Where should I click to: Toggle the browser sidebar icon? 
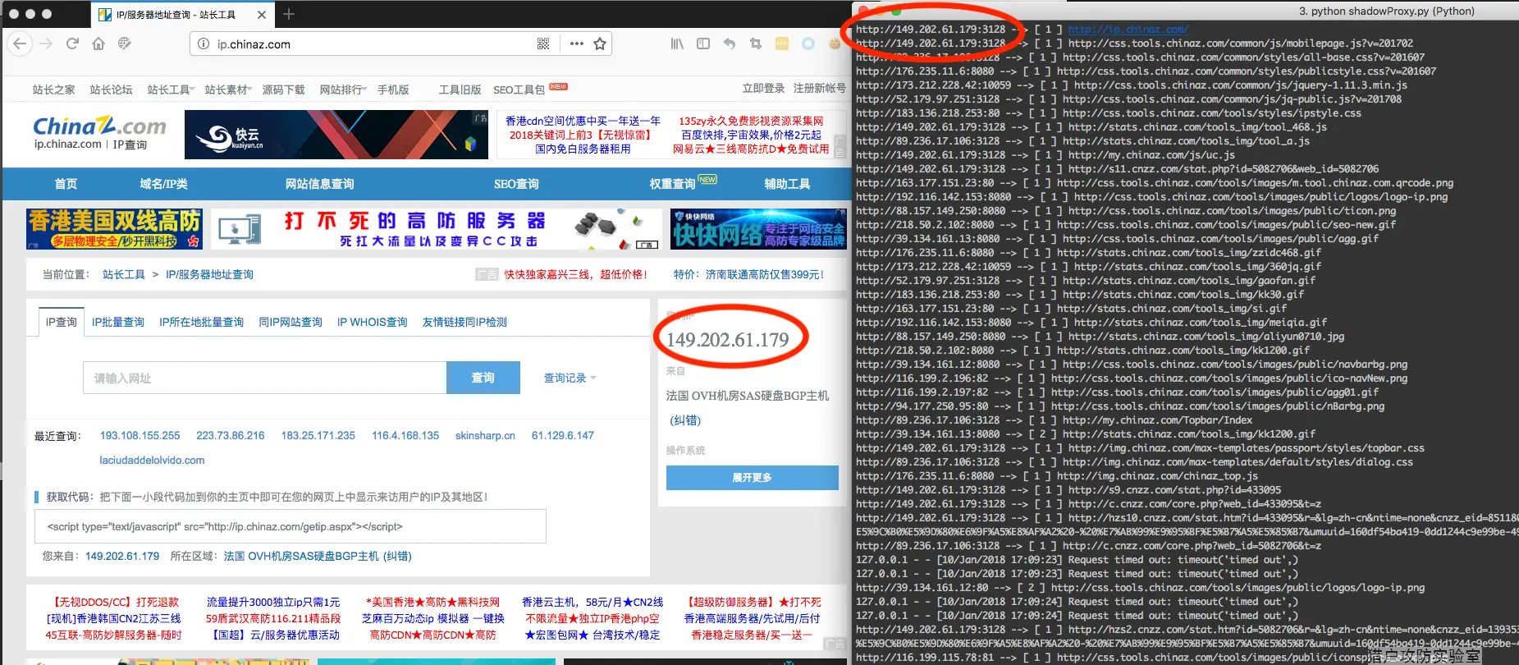pyautogui.click(x=703, y=44)
